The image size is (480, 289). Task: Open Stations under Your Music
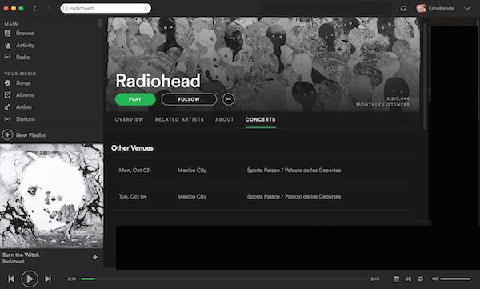click(x=19, y=119)
